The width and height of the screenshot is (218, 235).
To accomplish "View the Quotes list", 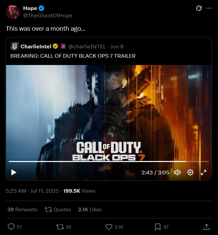I will point(58,210).
